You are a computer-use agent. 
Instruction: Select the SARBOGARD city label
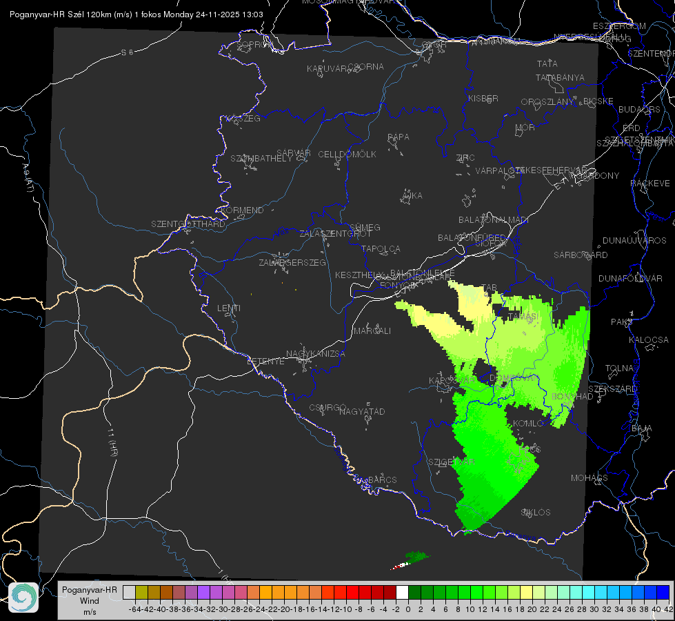point(581,255)
